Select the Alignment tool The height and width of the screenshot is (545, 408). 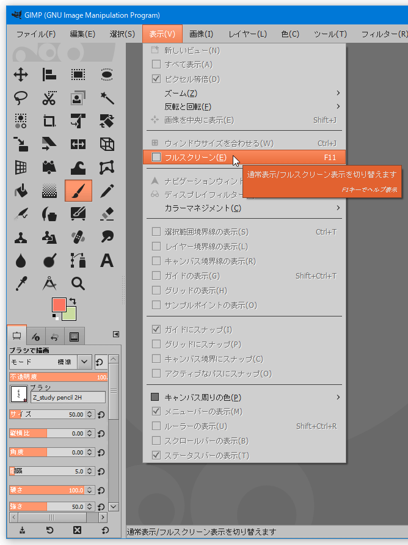point(49,75)
